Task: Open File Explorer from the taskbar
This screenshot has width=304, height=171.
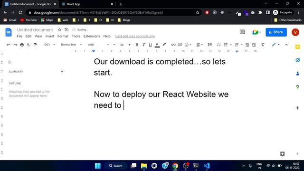Action: point(144,166)
